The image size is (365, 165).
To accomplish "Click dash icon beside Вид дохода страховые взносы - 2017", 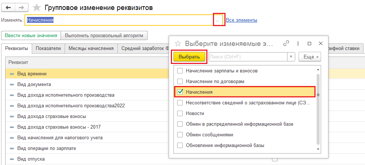I will (x=12, y=127).
